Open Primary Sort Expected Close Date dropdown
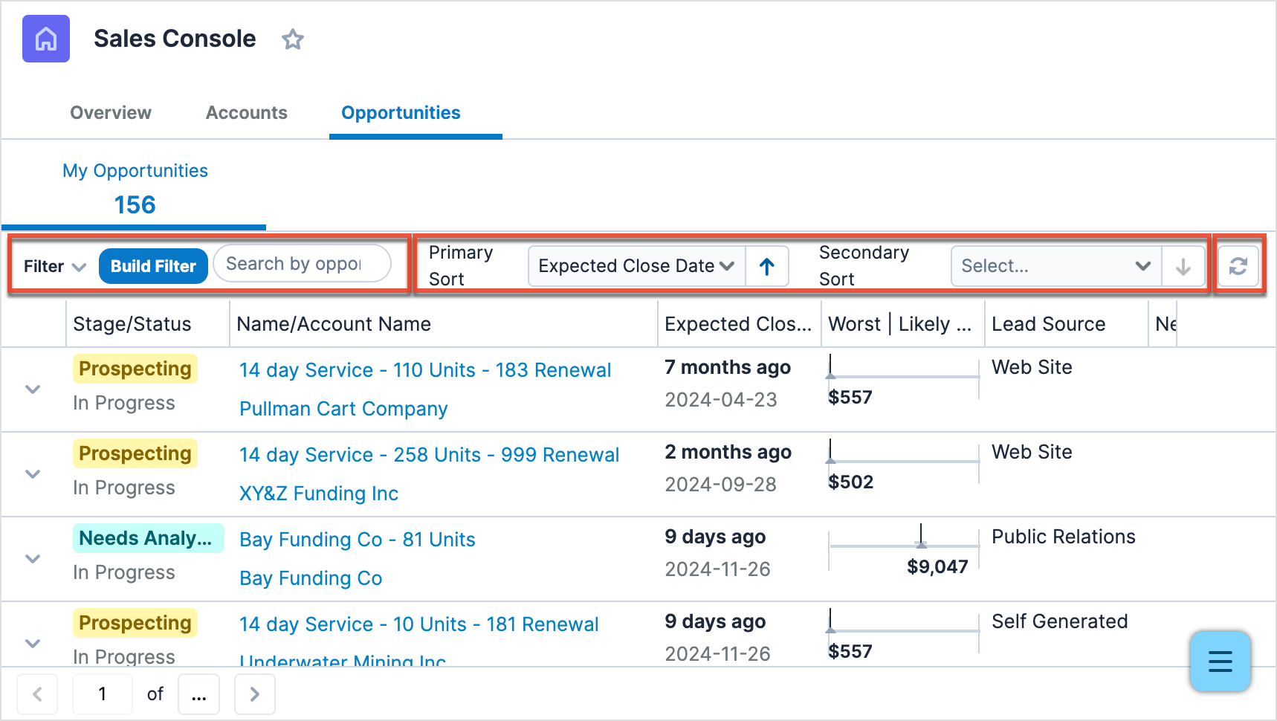Image resolution: width=1277 pixels, height=721 pixels. pyautogui.click(x=636, y=266)
